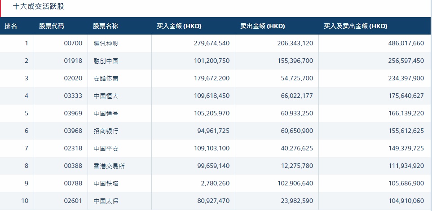This screenshot has height=211, width=432.
Task: Click total amount 486,017,660
Action: (406, 43)
